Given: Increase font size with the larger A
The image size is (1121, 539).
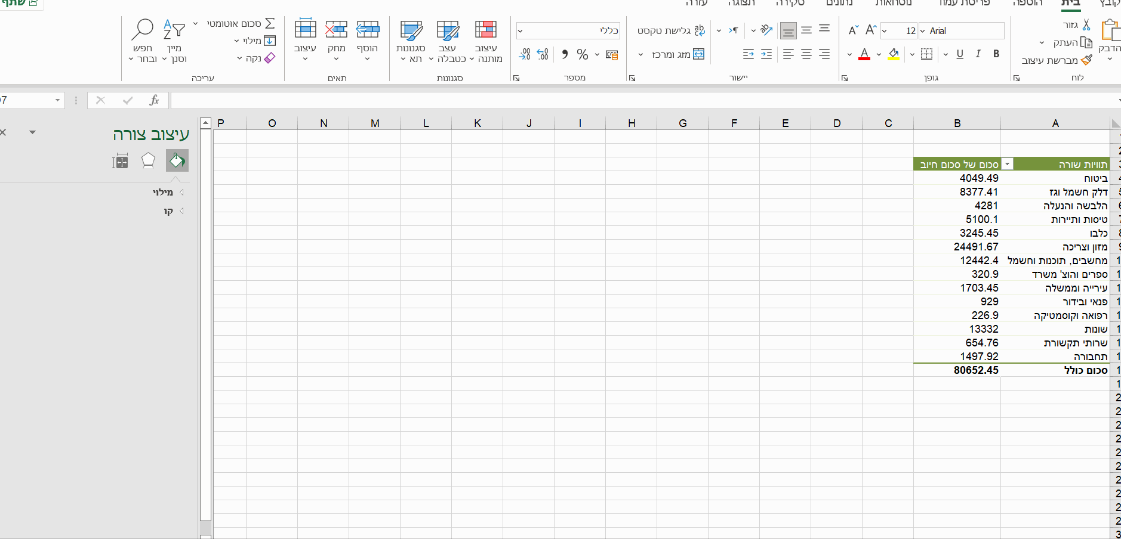Looking at the screenshot, I should point(871,30).
